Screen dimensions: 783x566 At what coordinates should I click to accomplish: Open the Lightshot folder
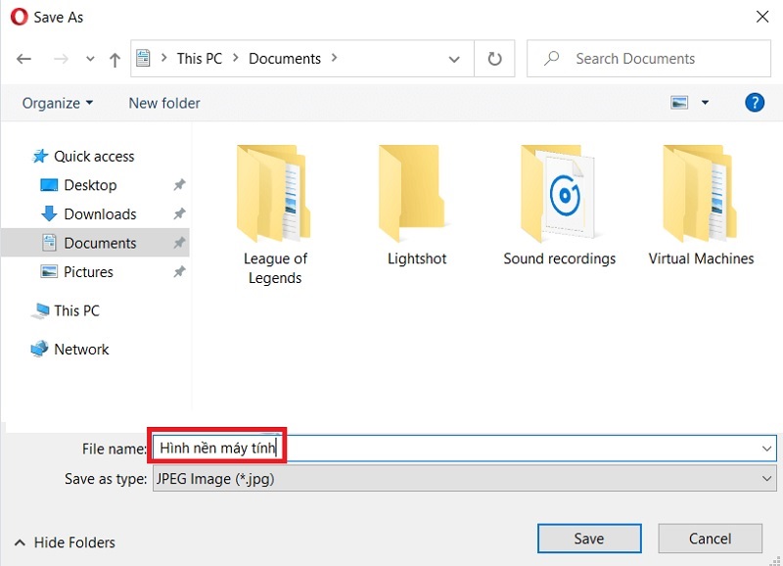[x=416, y=204]
